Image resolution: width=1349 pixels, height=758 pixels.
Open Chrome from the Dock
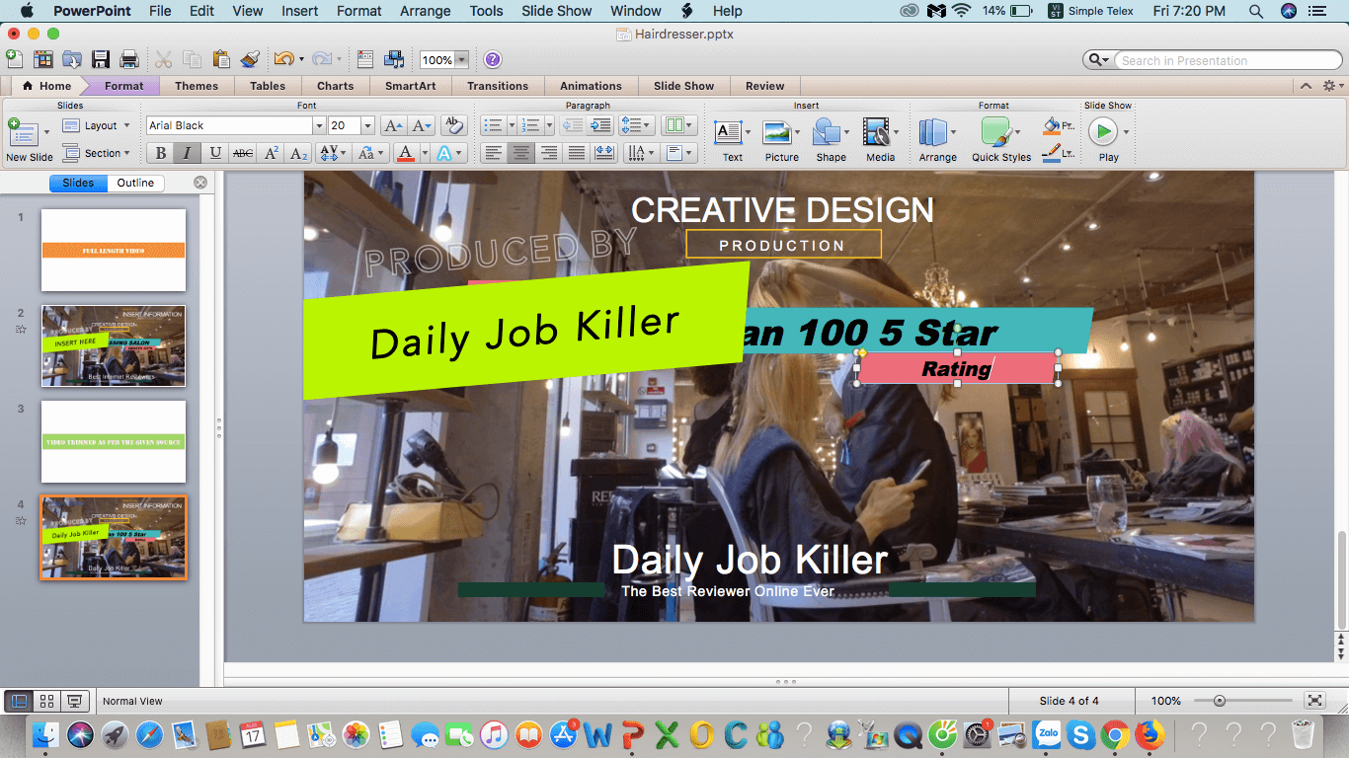pyautogui.click(x=1115, y=733)
